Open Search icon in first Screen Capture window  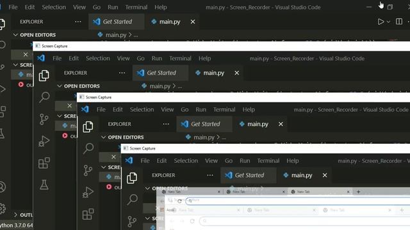click(x=44, y=97)
